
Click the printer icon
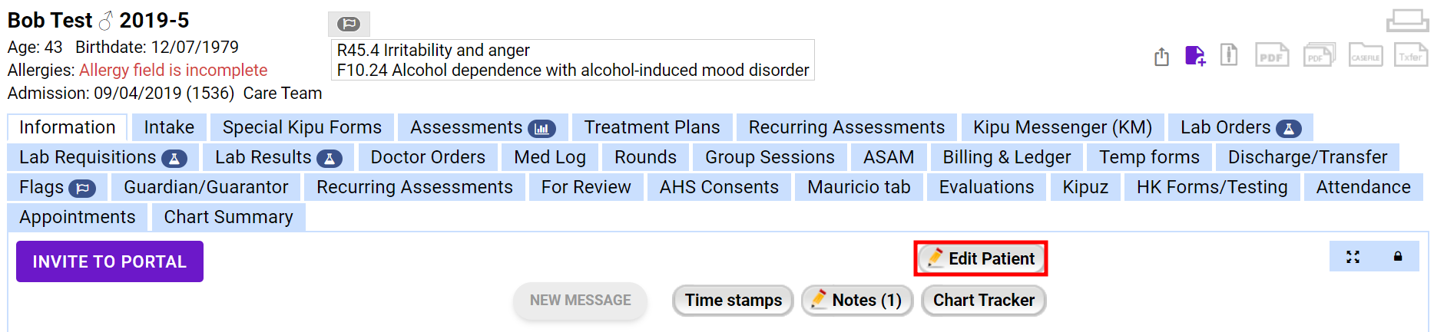coord(1407,21)
